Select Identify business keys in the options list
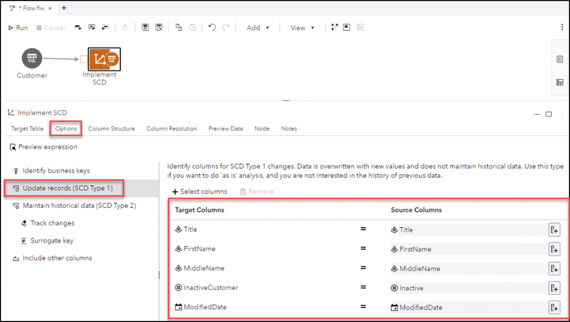 pos(56,171)
